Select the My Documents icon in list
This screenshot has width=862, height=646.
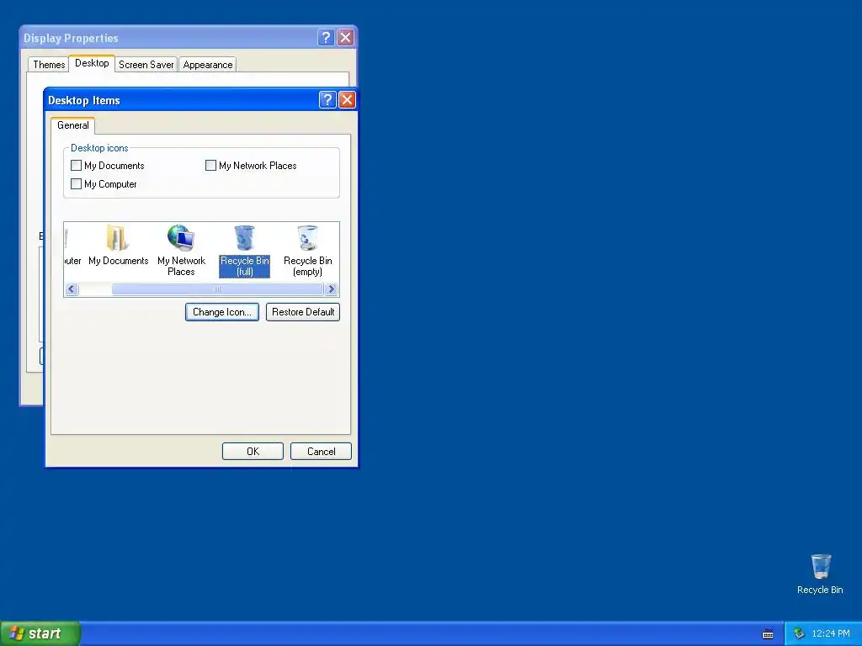point(118,246)
